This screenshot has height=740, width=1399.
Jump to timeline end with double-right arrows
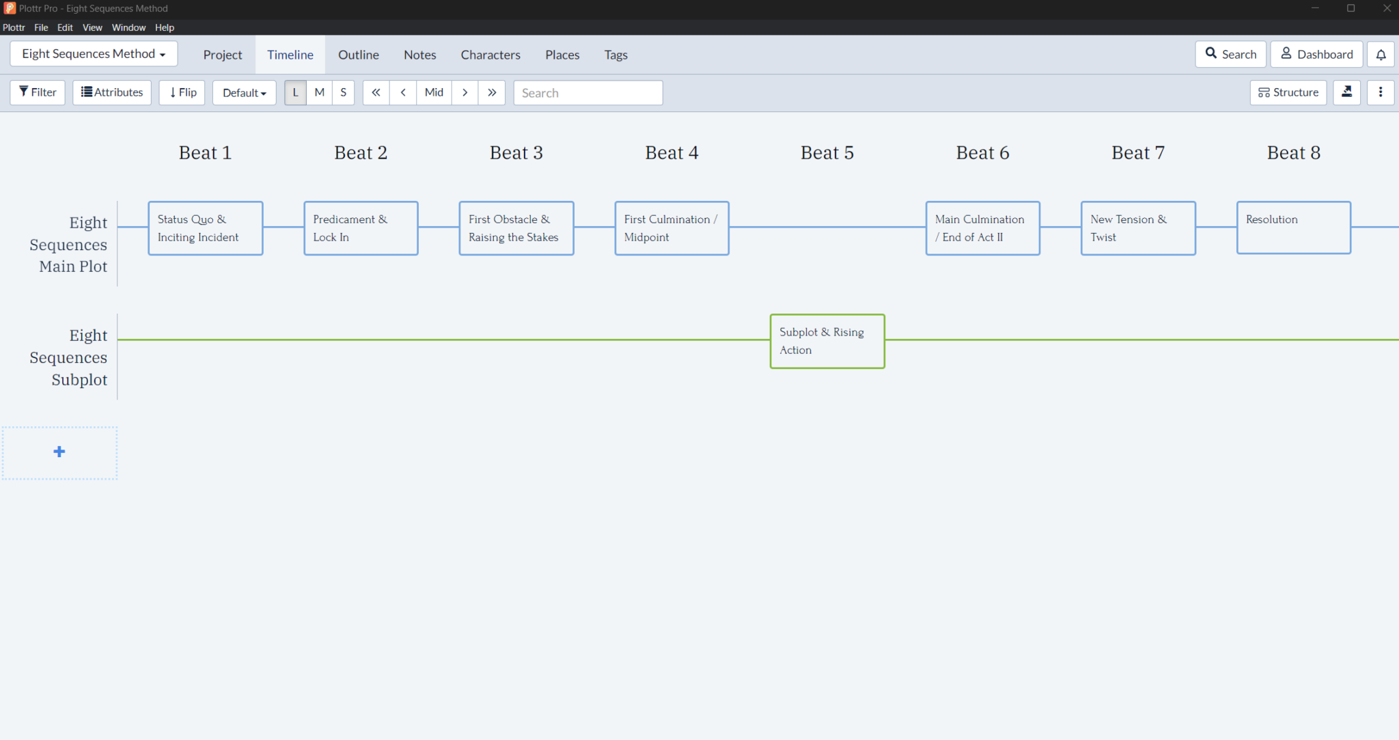[492, 92]
